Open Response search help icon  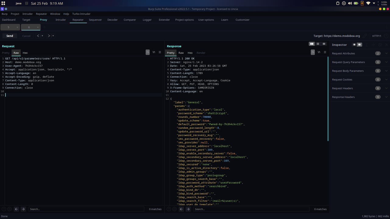pos(168,209)
